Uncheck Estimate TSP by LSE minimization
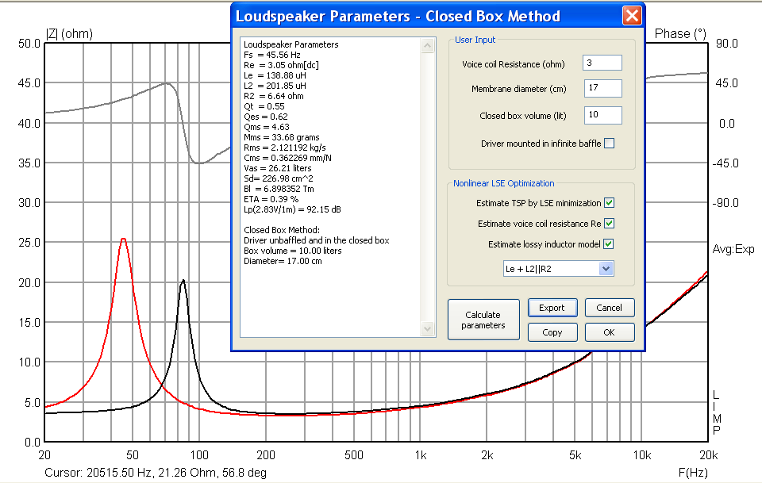Screen dimensions: 762x483 pyautogui.click(x=609, y=203)
